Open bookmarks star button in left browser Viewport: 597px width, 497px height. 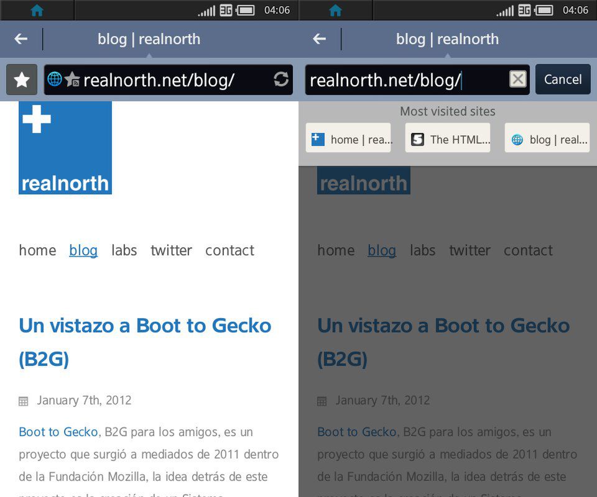tap(22, 80)
